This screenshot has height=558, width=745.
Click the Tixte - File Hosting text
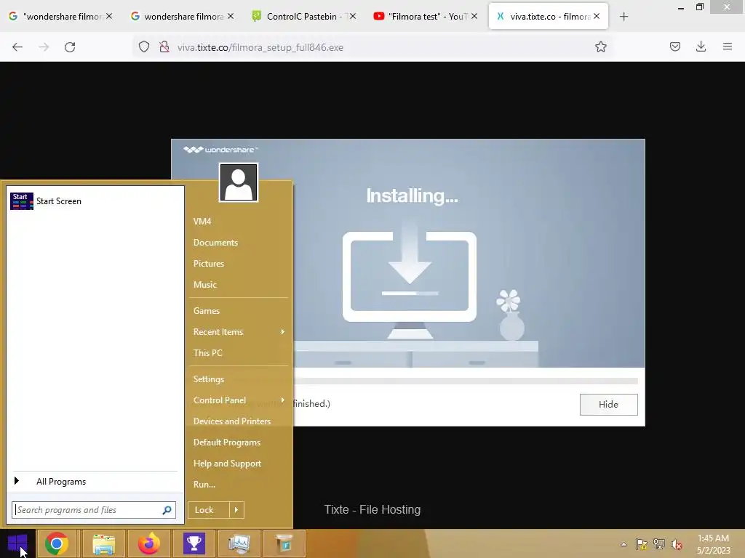click(x=372, y=509)
